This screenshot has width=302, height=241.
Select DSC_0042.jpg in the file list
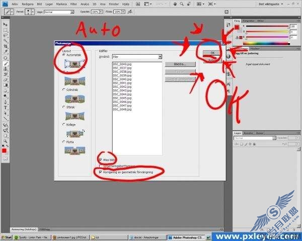tap(122, 87)
